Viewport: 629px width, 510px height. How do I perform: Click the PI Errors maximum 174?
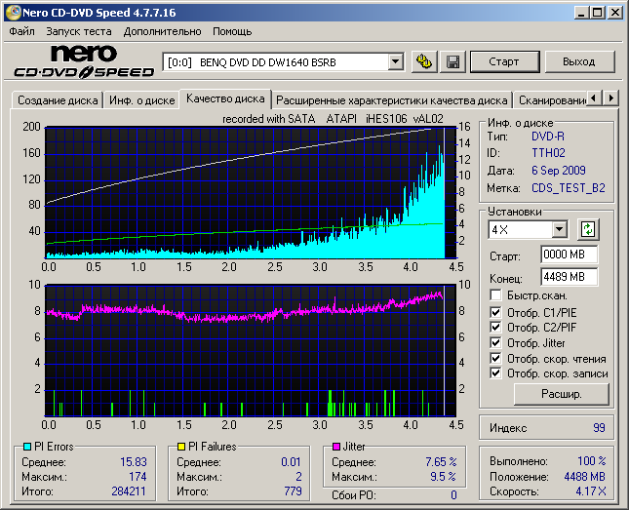[x=138, y=476]
